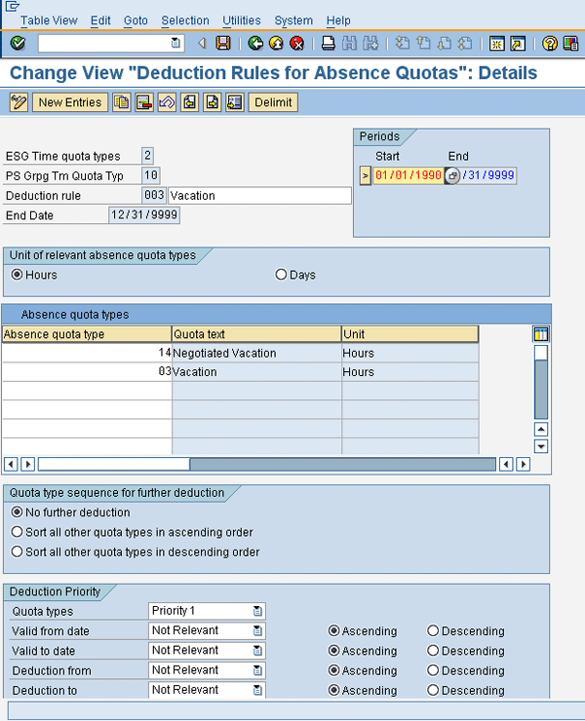
Task: Open value help on period end date
Action: (452, 175)
